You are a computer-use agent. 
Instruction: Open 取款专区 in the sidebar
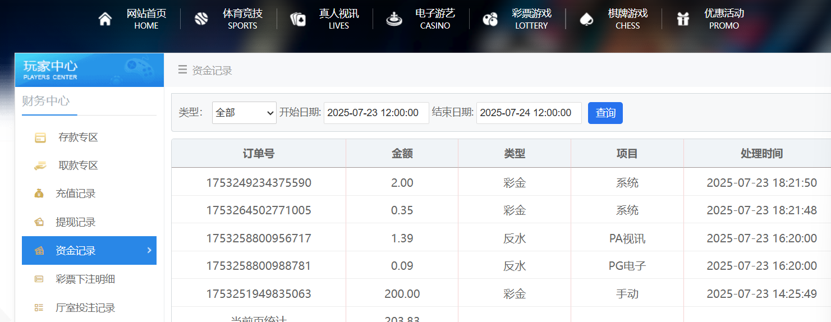coord(78,165)
